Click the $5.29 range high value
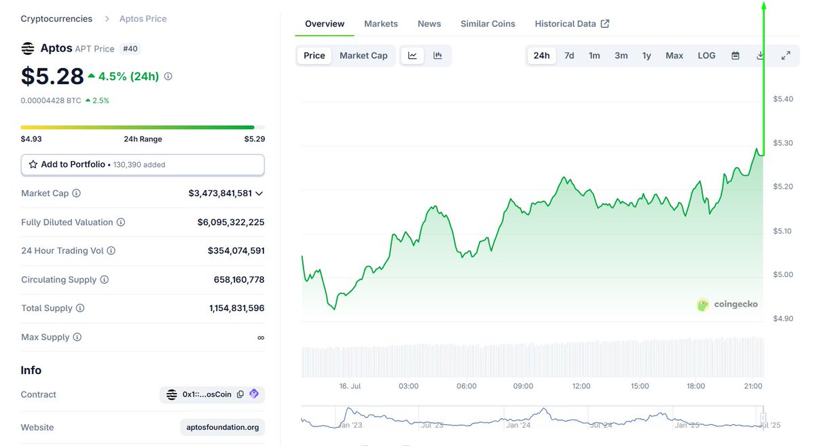Screen dimensions: 815x446 pyautogui.click(x=255, y=139)
